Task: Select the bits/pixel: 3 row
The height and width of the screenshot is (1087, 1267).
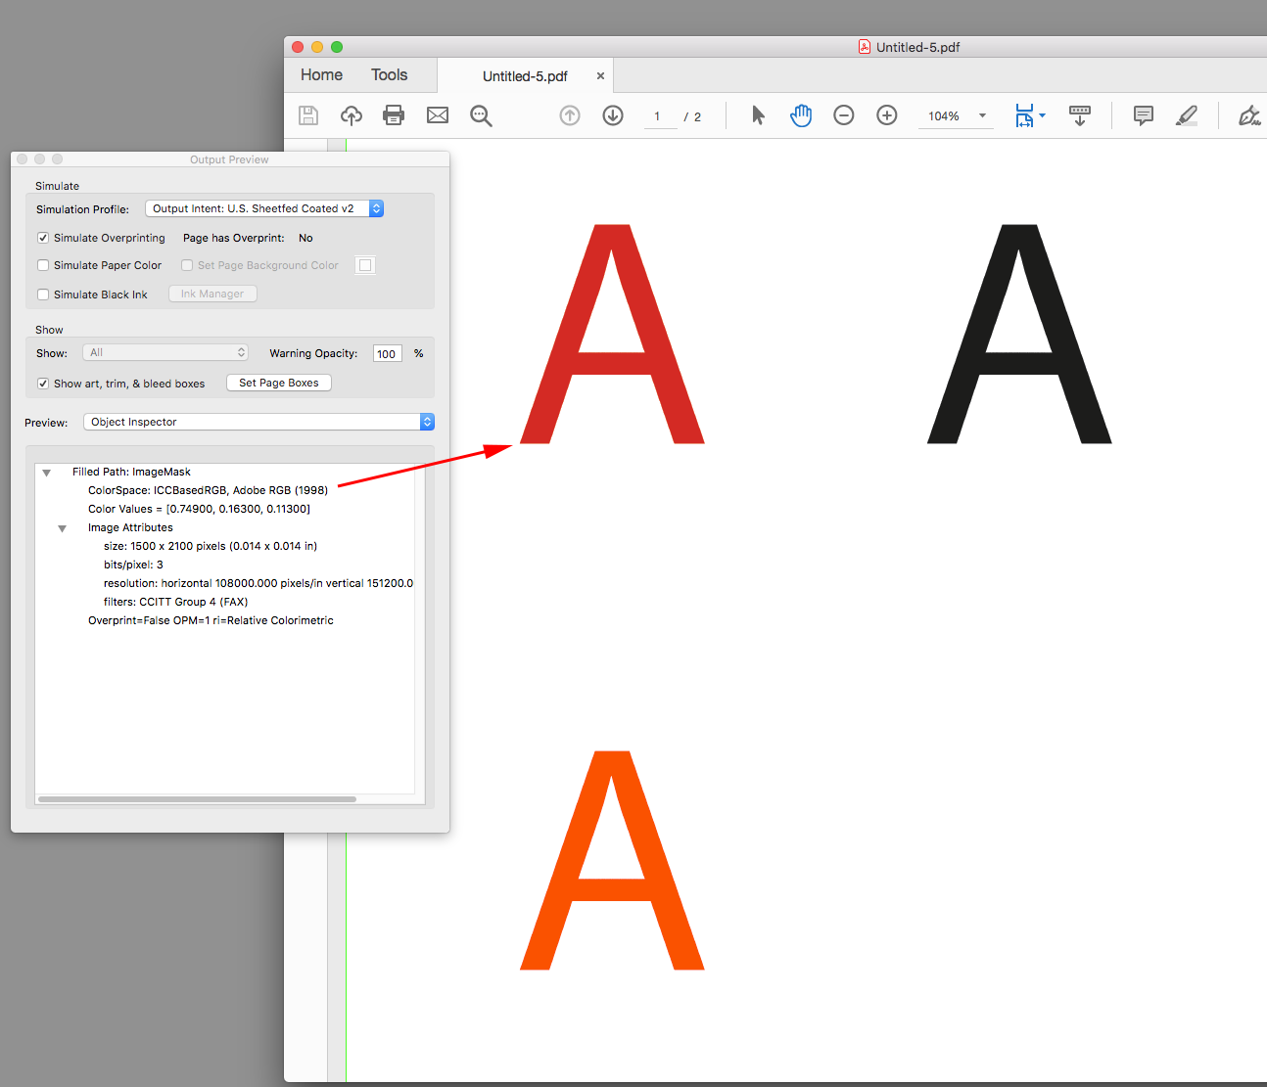Action: point(133,565)
